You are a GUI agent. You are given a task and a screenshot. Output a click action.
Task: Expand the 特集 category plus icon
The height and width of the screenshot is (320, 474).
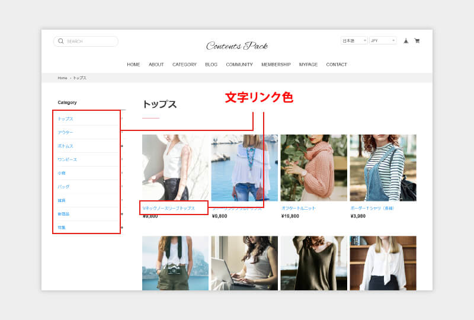(122, 228)
